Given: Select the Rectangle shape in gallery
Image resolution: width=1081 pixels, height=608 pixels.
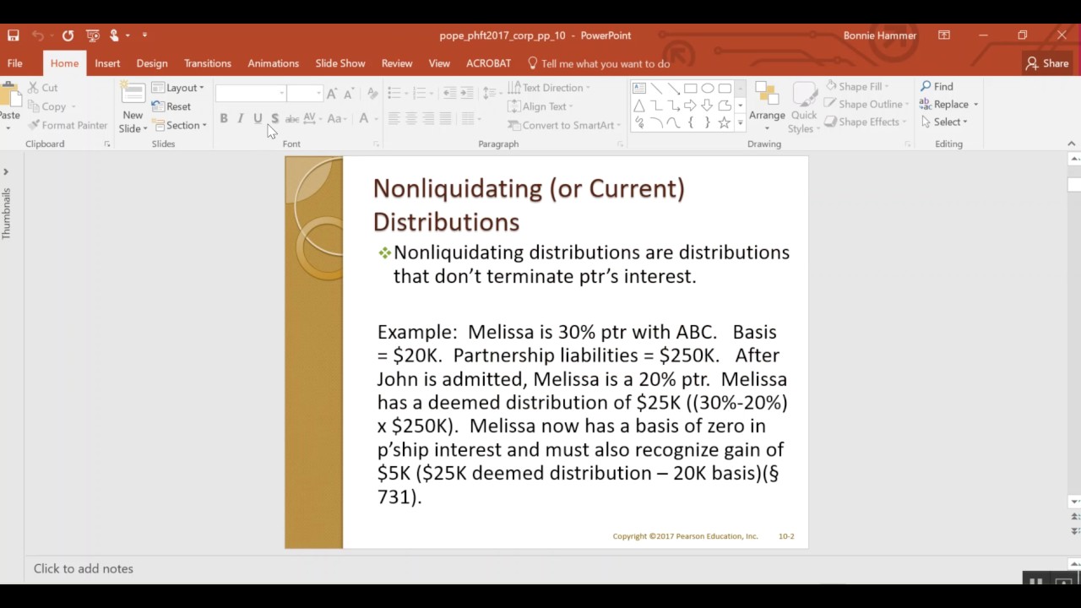Looking at the screenshot, I should 690,88.
